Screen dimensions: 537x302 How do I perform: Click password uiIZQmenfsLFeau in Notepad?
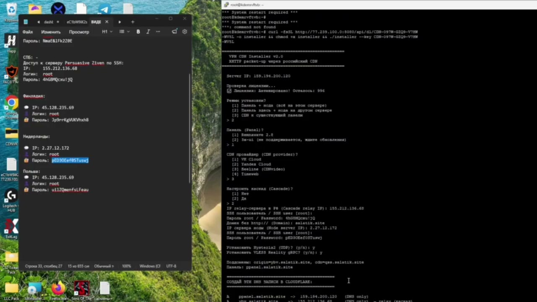click(x=70, y=190)
